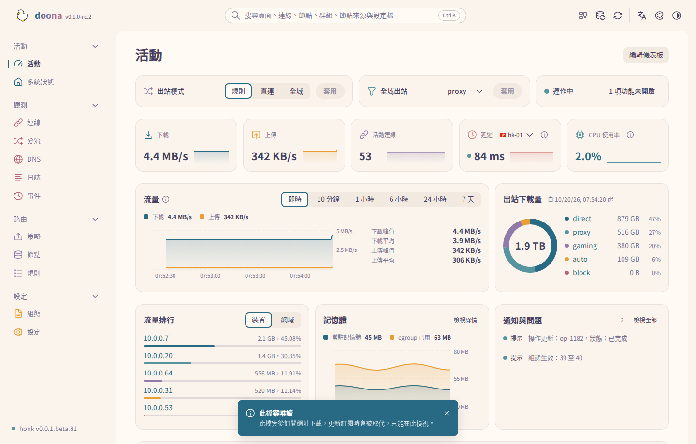Click the refresh icon in header

point(618,15)
